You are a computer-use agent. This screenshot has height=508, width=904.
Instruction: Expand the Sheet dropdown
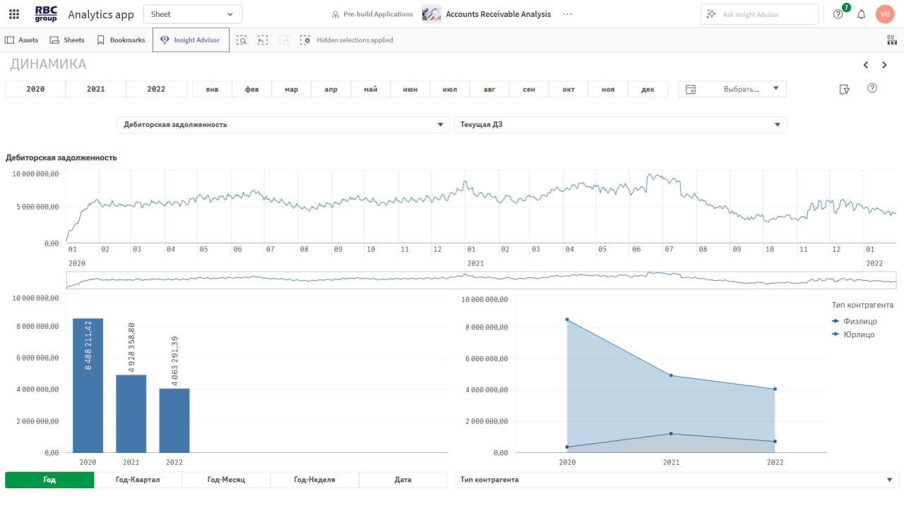[192, 14]
